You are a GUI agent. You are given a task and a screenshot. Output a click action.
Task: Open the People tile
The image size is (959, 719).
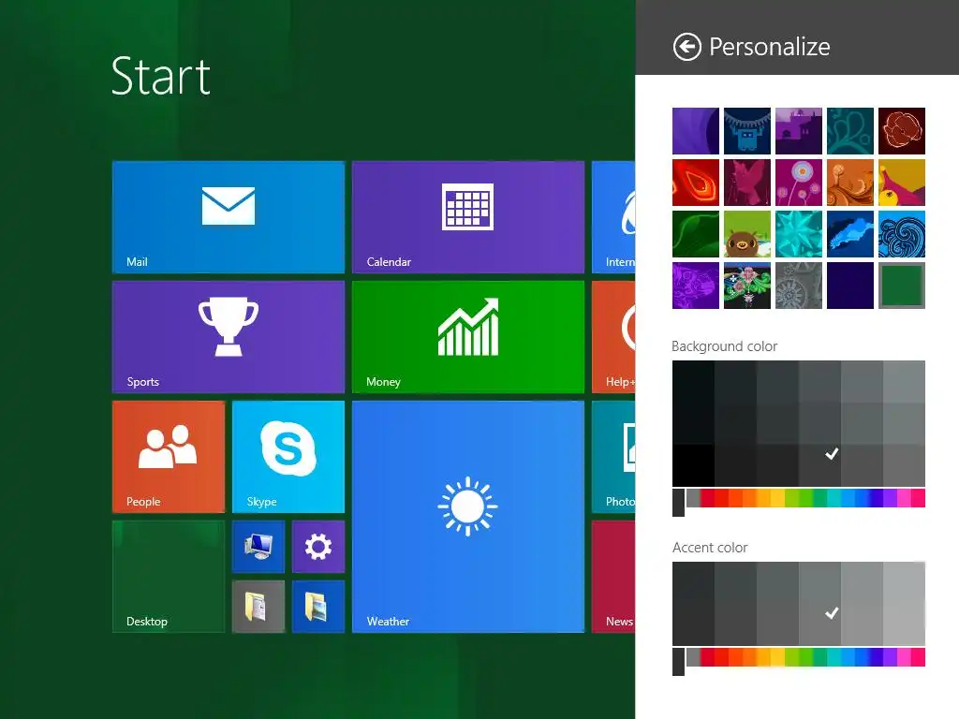[169, 457]
